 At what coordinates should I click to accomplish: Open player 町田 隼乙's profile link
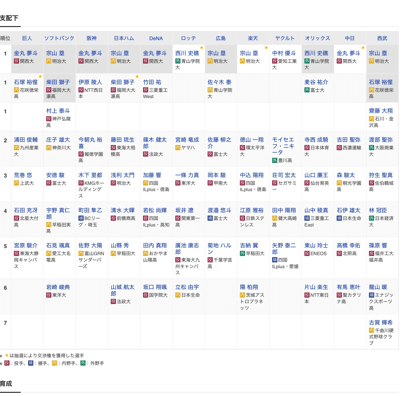coord(90,210)
